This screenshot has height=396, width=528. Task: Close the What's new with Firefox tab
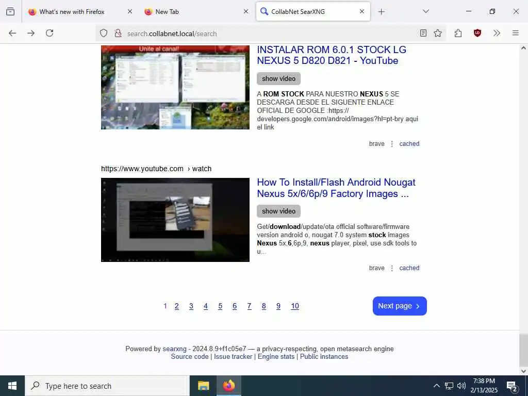point(130,11)
